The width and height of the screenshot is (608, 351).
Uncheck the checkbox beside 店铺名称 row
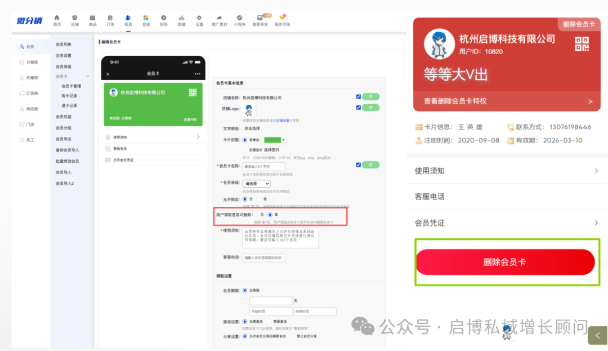pyautogui.click(x=359, y=97)
